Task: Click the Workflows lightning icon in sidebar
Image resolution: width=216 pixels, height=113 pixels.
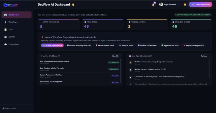Action: 5,22
